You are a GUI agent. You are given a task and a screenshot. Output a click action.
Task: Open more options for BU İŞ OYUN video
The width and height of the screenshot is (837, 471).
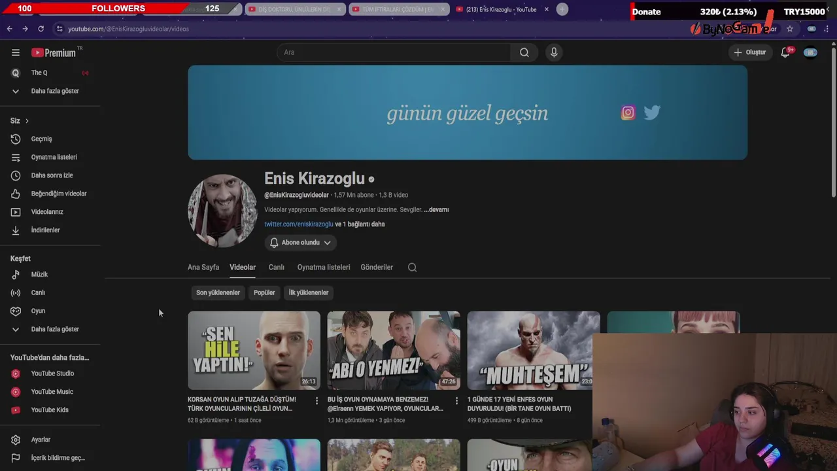456,400
